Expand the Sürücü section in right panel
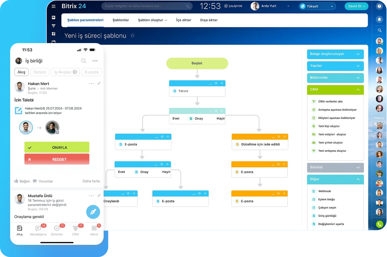Screen dimensions: 387x257 [x=335, y=167]
